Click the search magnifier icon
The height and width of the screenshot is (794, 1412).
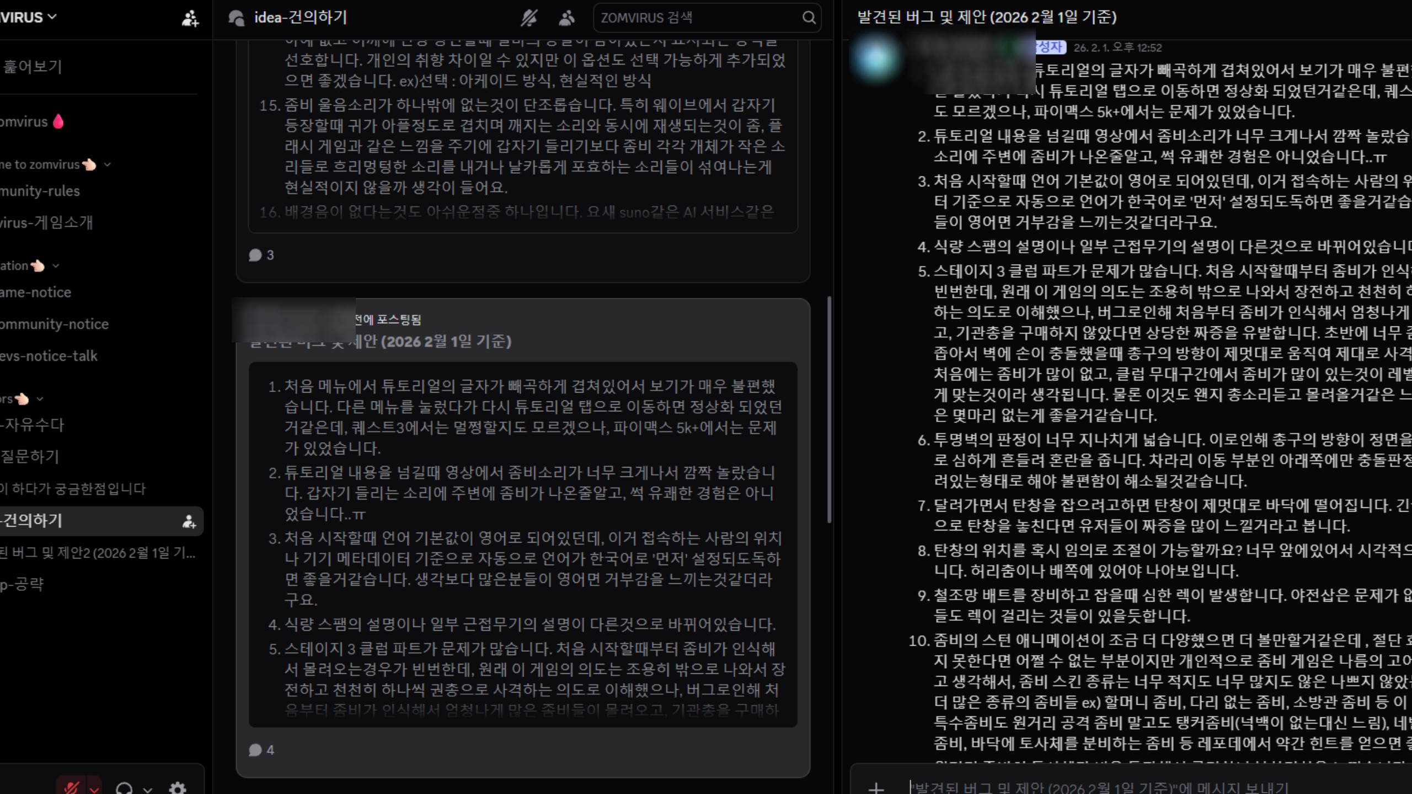[809, 18]
